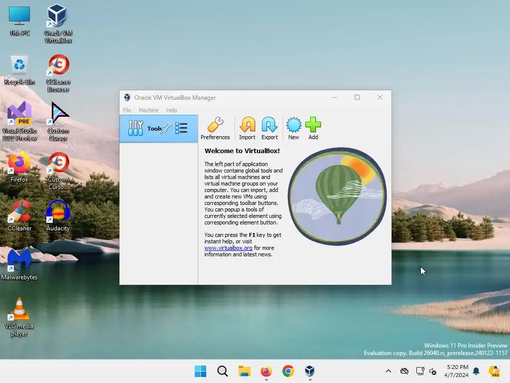The width and height of the screenshot is (510, 383).
Task: Maximize the VirtualBox Manager window
Action: (x=357, y=97)
